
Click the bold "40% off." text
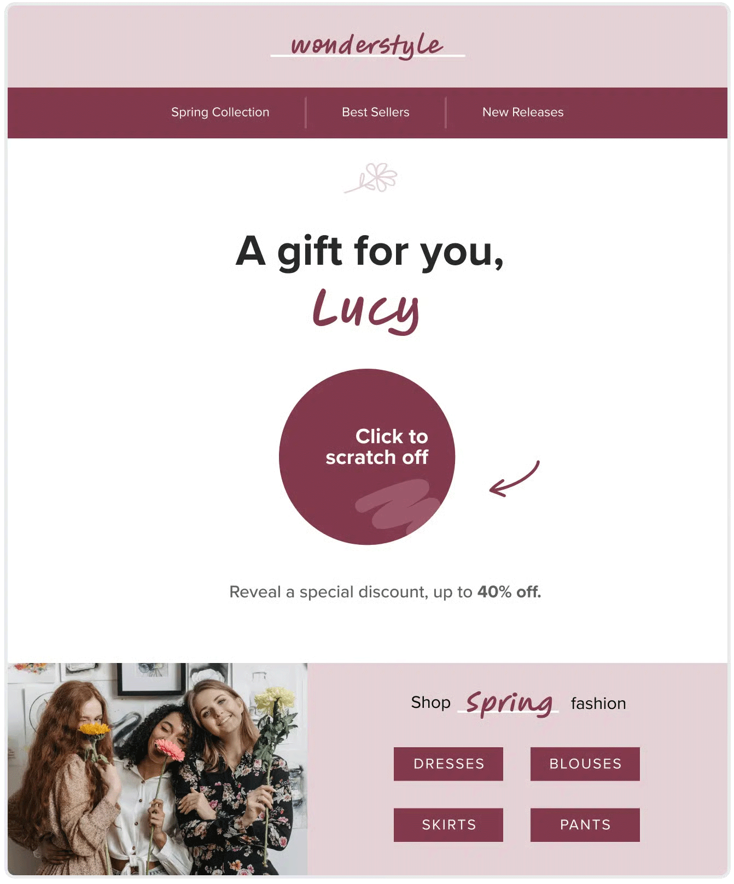[509, 592]
